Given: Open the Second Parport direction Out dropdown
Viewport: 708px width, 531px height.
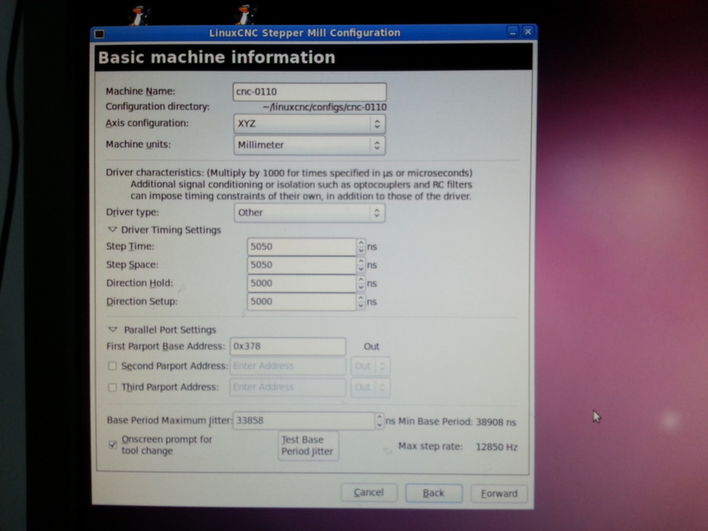Looking at the screenshot, I should (x=370, y=366).
